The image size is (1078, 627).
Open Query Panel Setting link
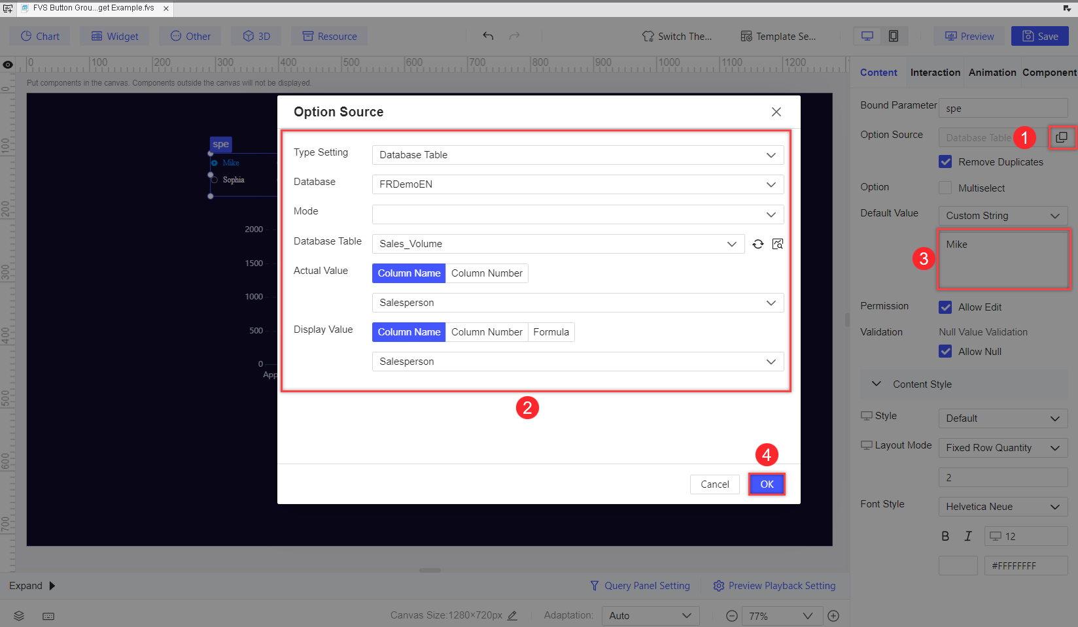click(x=640, y=586)
